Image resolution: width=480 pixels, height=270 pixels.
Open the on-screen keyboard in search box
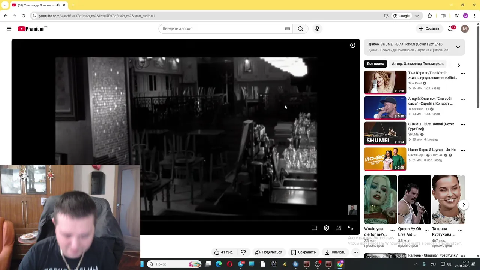pyautogui.click(x=288, y=29)
